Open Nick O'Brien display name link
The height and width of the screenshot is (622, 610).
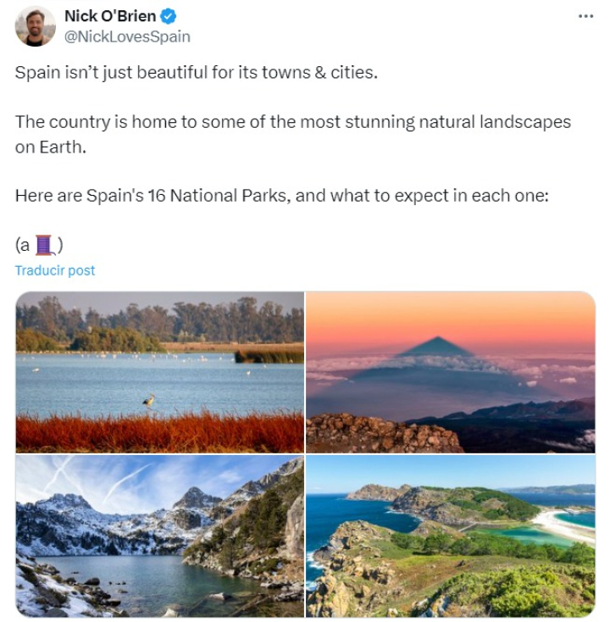110,16
